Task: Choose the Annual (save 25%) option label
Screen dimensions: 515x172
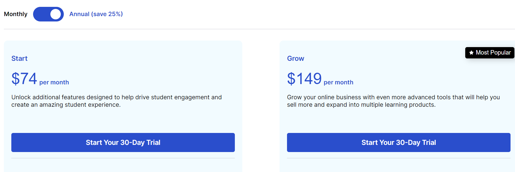Action: 96,14
